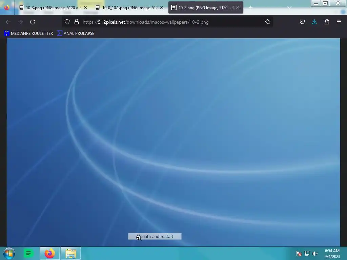The height and width of the screenshot is (260, 347).
Task: Reload the current page
Action: coord(33,22)
